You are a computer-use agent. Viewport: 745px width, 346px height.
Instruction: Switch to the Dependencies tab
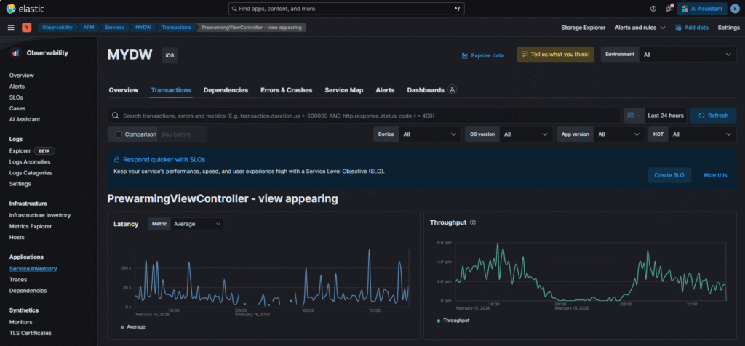(226, 89)
